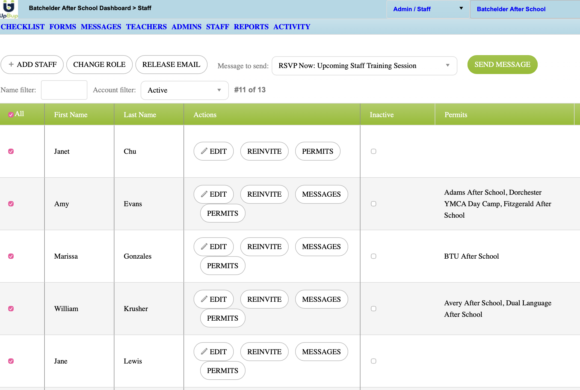Click the pencil Edit icon for Jane Lewis

pos(204,351)
